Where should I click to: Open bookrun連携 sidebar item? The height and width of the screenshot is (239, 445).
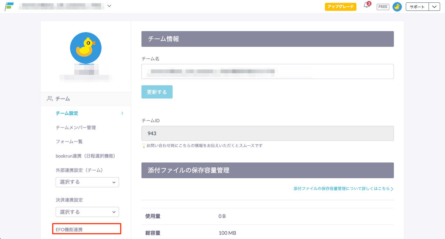point(85,156)
